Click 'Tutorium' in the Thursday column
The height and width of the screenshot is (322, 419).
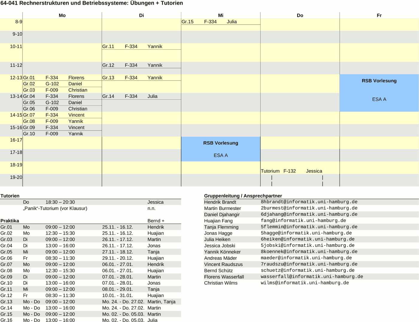pyautogui.click(x=270, y=171)
